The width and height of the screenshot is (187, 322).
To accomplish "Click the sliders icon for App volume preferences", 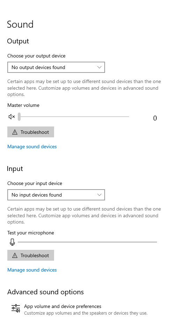I will tap(16, 309).
